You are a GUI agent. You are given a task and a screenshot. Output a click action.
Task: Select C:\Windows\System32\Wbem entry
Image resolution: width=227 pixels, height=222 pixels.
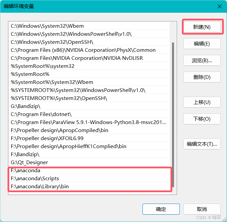[89, 26]
